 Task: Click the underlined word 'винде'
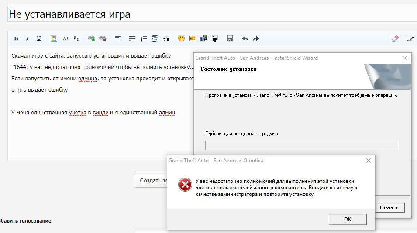[100, 113]
